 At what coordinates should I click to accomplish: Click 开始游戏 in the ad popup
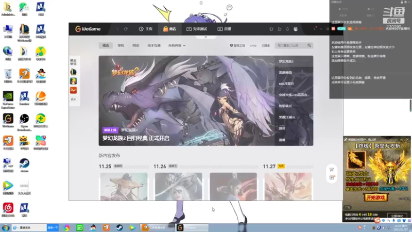click(x=376, y=197)
